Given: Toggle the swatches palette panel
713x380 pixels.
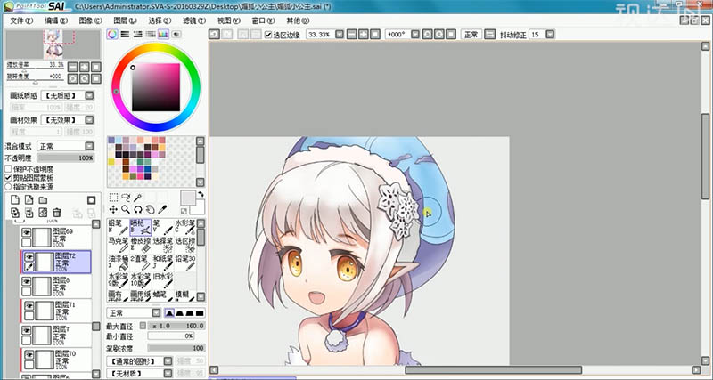Looking at the screenshot, I should click(163, 34).
